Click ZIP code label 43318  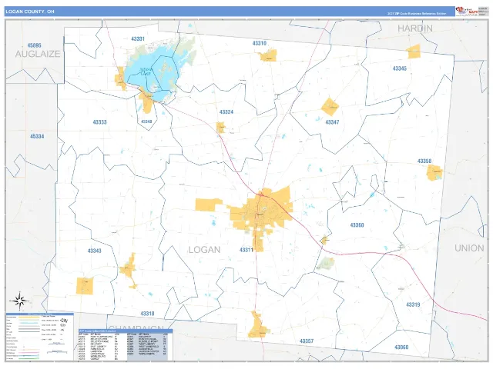tap(147, 314)
